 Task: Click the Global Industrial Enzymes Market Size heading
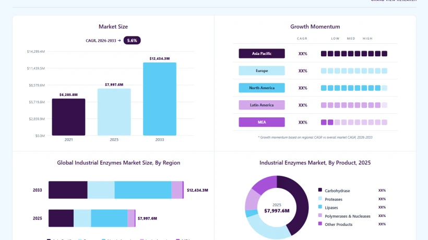pos(118,163)
